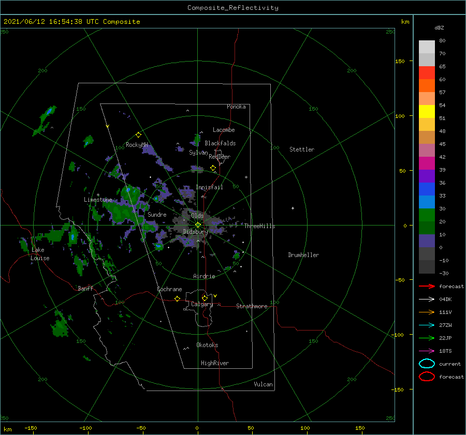466x435 pixels.
Task: Click the HighRiver label
Action: tap(215, 363)
